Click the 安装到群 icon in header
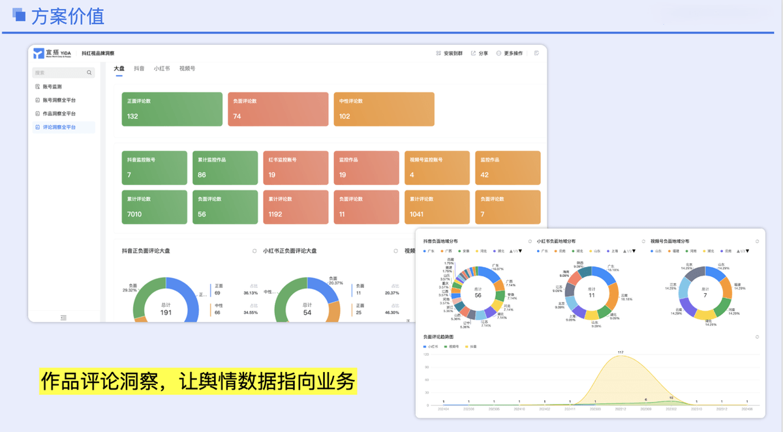This screenshot has width=783, height=432. (x=438, y=53)
